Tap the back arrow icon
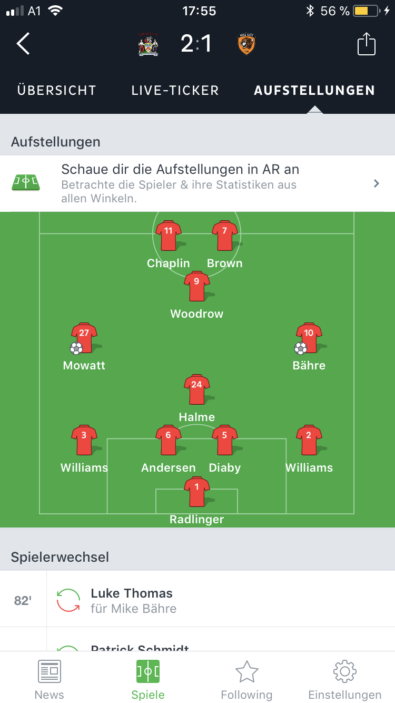 point(23,44)
